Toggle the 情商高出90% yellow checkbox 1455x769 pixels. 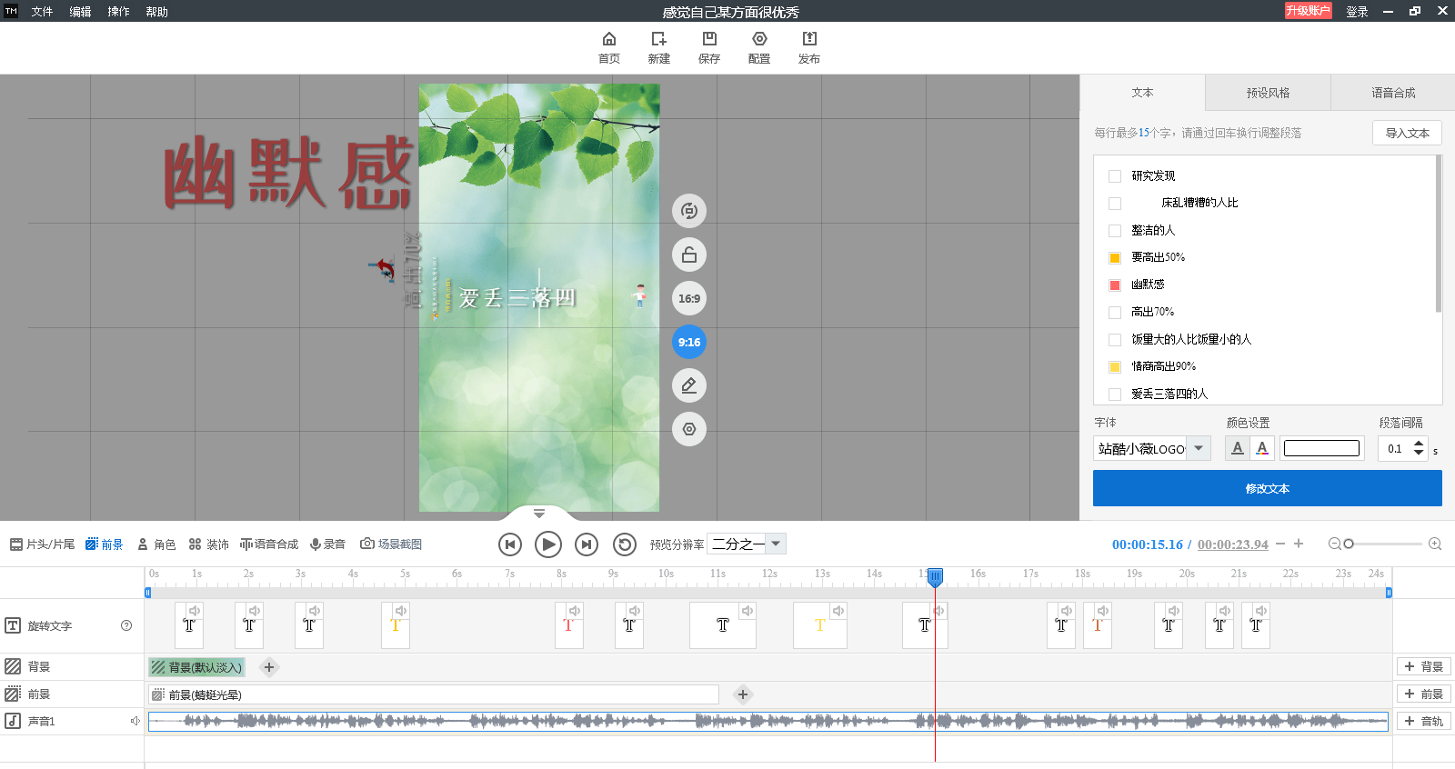point(1115,367)
